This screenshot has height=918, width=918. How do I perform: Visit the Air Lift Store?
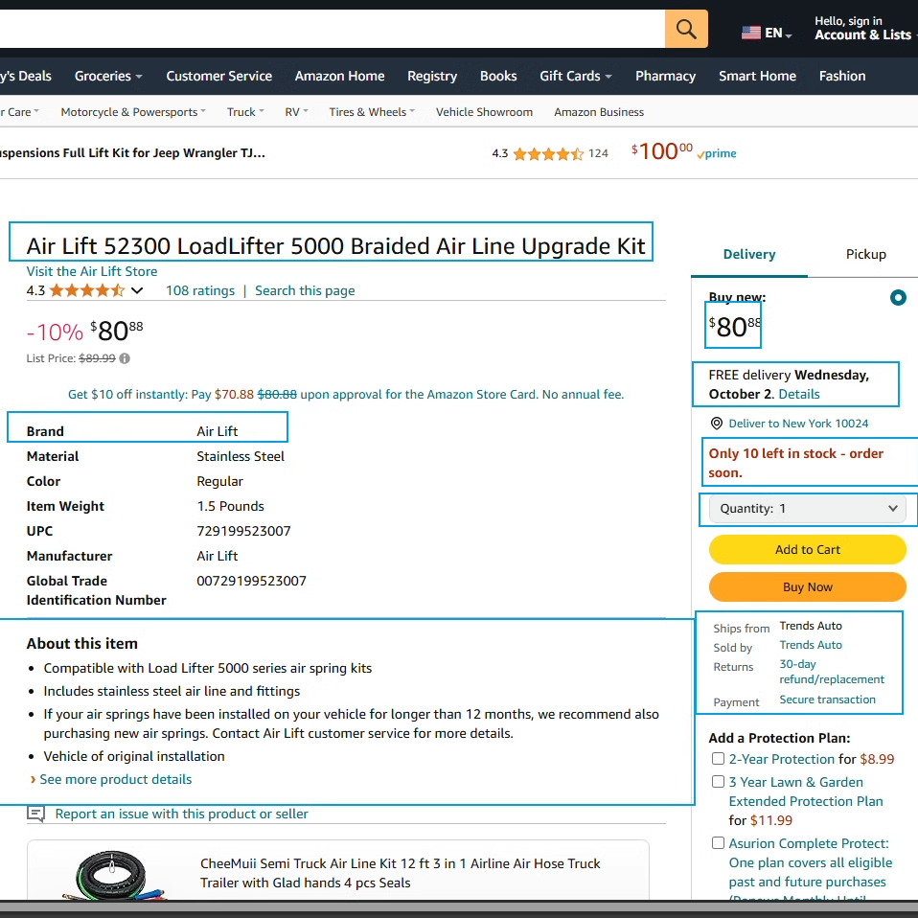coord(92,271)
